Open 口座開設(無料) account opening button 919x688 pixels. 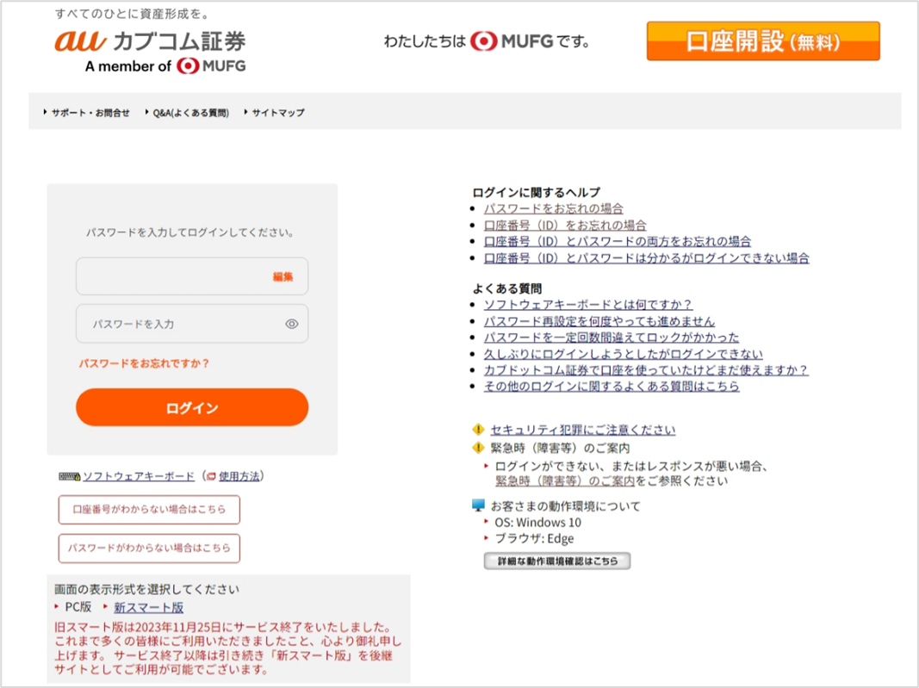point(763,41)
